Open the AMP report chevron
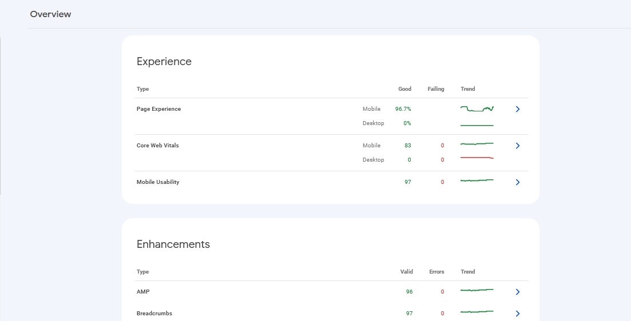The width and height of the screenshot is (631, 321). coord(517,292)
